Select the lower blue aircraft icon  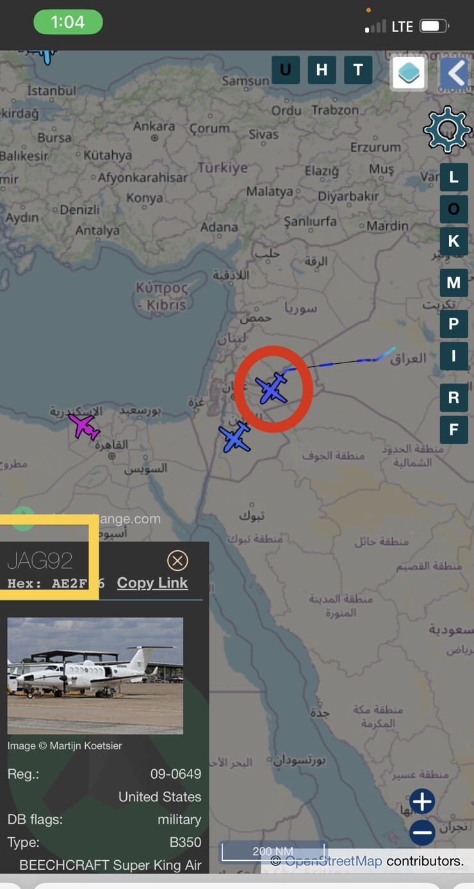234,437
